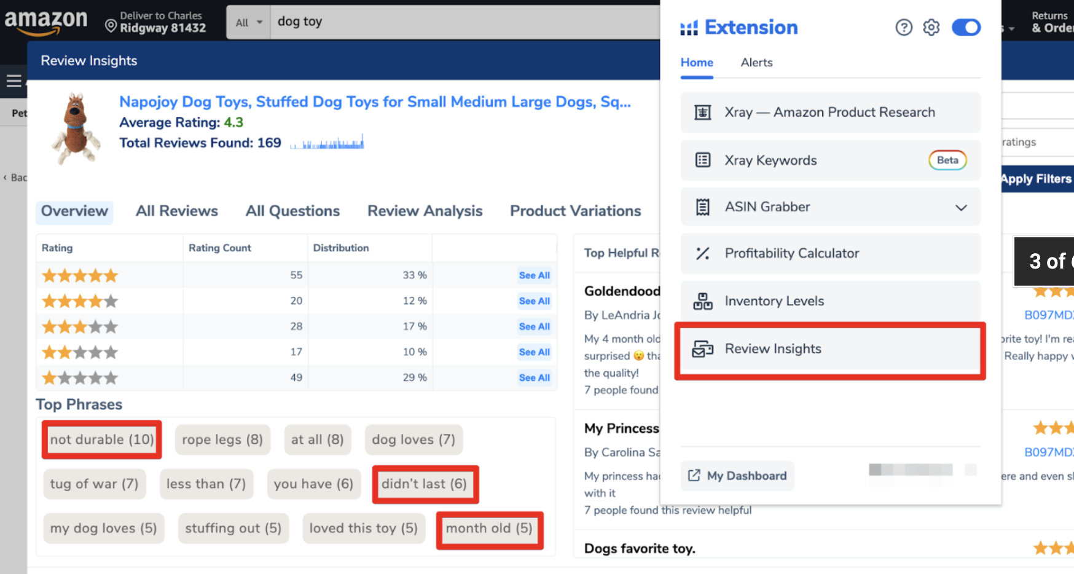Click See All for 2-star reviews
1074x574 pixels.
(534, 352)
